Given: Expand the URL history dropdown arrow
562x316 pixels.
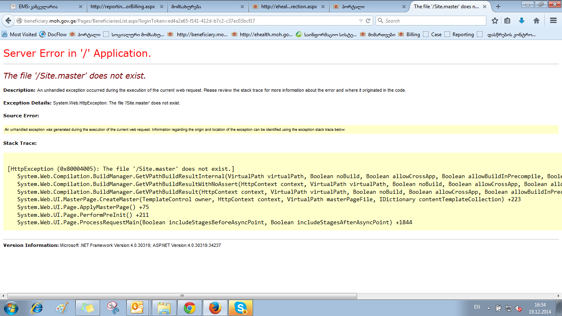Looking at the screenshot, I should click(361, 21).
